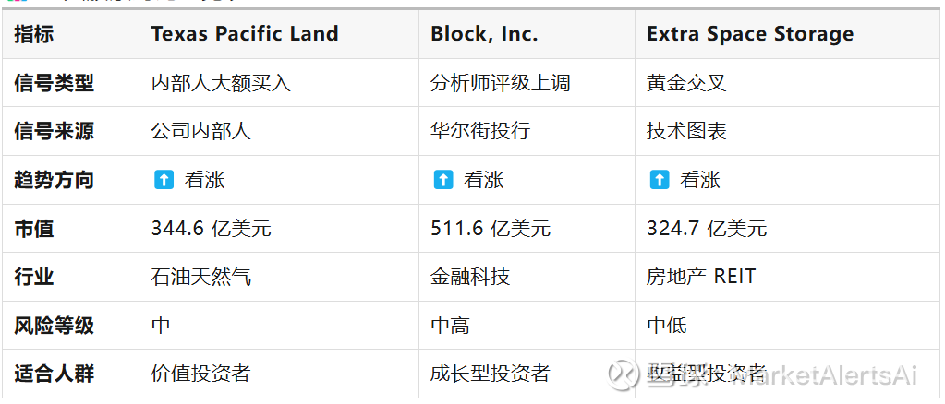The image size is (945, 404).
Task: Click the up-arrow icon in Extra Space Storage column
Action: [660, 180]
